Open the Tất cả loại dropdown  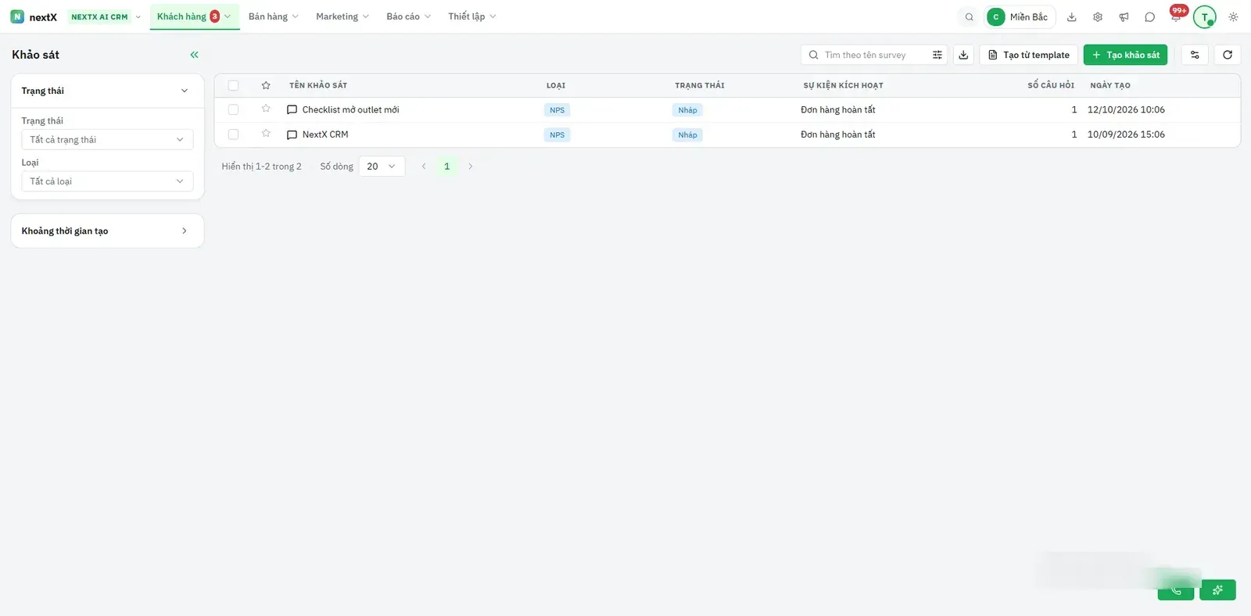tap(107, 181)
